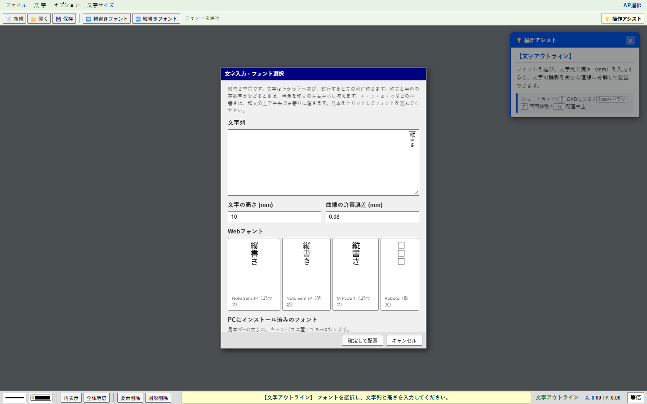
Task: Open the AP選択 link
Action: click(632, 5)
